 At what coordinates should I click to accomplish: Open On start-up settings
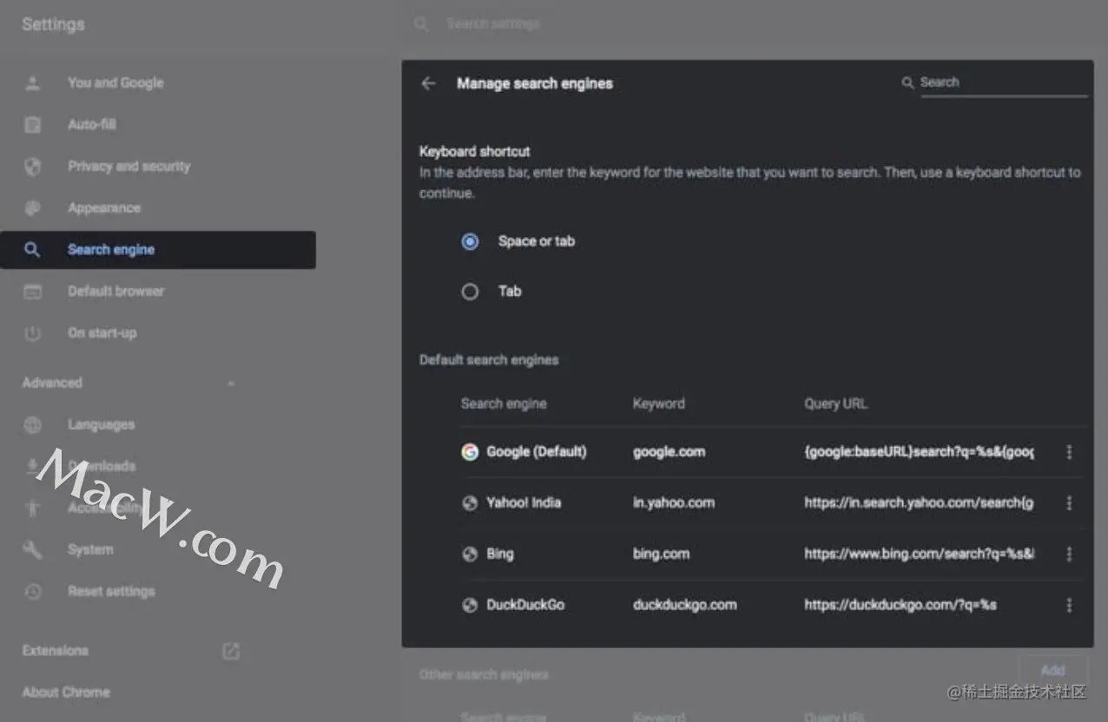(x=102, y=333)
